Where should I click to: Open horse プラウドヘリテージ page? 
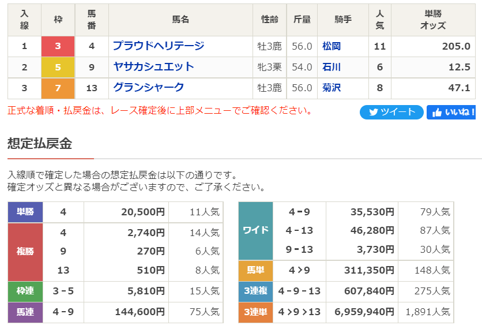[x=159, y=46]
